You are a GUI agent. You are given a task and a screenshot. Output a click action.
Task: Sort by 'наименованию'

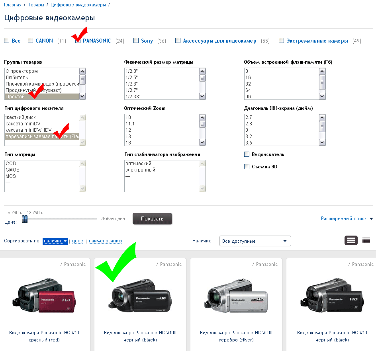click(x=106, y=241)
